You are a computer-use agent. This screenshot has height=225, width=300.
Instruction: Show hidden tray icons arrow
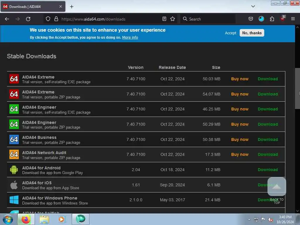click(249, 220)
